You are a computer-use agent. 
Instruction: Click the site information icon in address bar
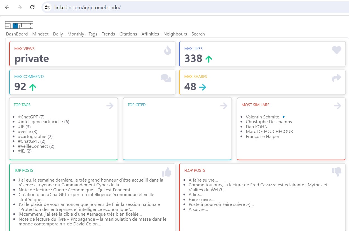pyautogui.click(x=47, y=7)
